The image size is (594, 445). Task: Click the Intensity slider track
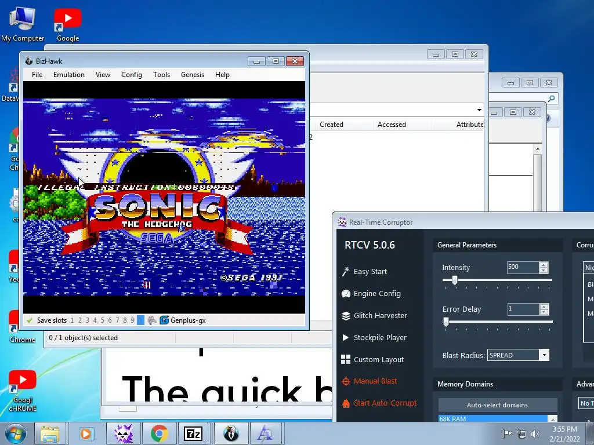(497, 280)
